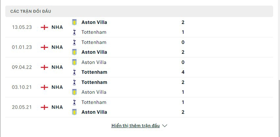Screen dimensions: 280x137
Task: Open Aston Villa name in 20.05.21 match
Action: [94, 112]
